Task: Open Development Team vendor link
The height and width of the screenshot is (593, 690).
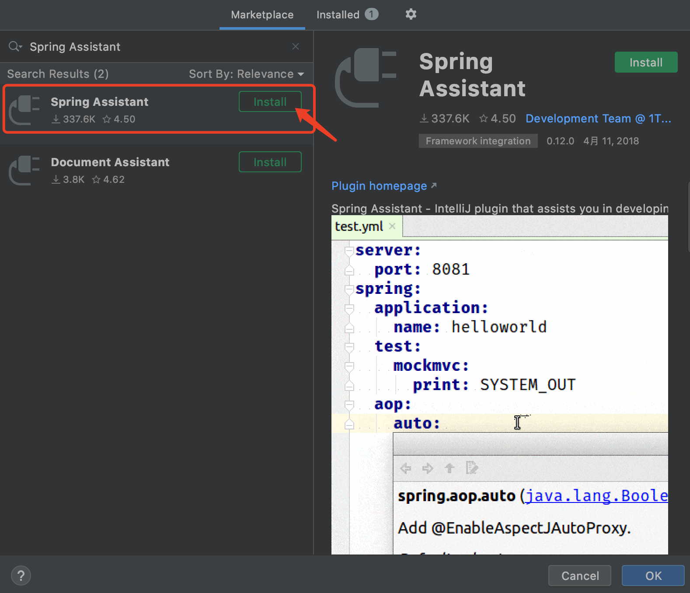Action: pos(598,119)
